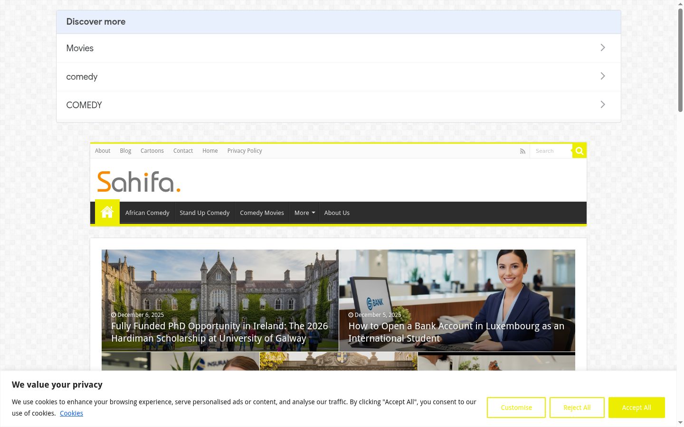Open About Us in main navigation
The image size is (684, 427).
pos(337,213)
